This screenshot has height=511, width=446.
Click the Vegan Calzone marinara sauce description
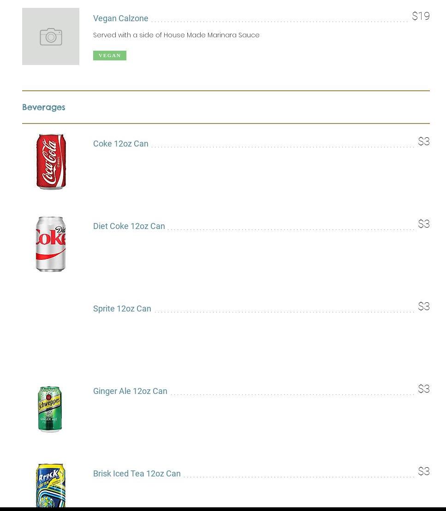pyautogui.click(x=176, y=35)
